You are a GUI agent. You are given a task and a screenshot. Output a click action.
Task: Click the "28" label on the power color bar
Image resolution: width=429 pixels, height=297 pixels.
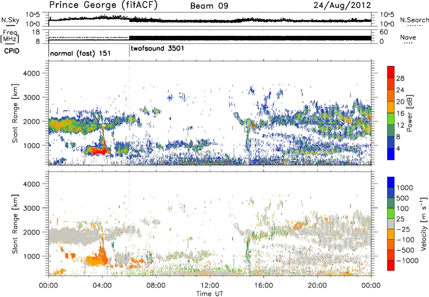tap(400, 78)
